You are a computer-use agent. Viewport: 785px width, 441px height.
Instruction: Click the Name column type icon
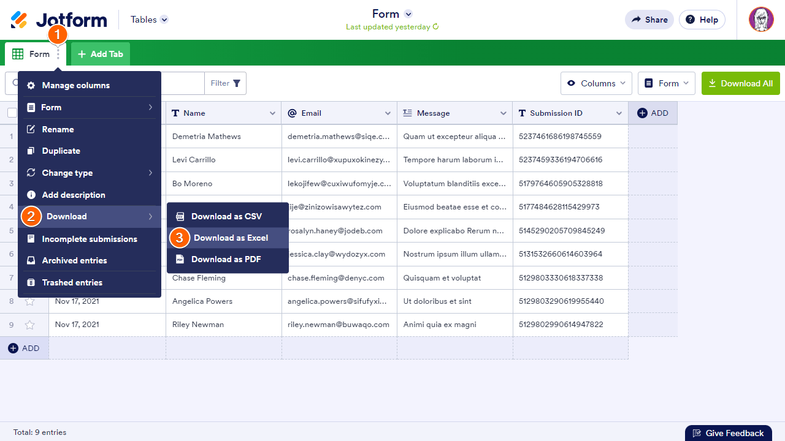pyautogui.click(x=175, y=113)
